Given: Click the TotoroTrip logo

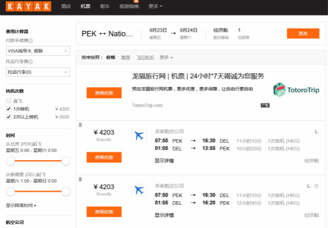Looking at the screenshot, I should 296,90.
